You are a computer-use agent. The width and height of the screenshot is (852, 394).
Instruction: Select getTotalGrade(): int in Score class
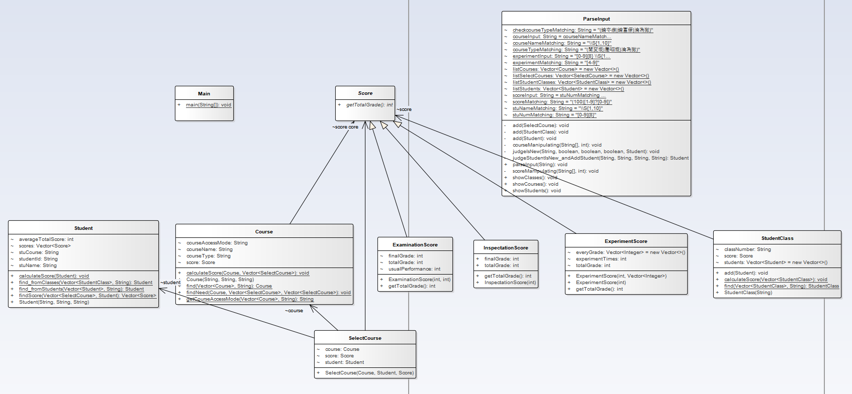click(x=369, y=105)
